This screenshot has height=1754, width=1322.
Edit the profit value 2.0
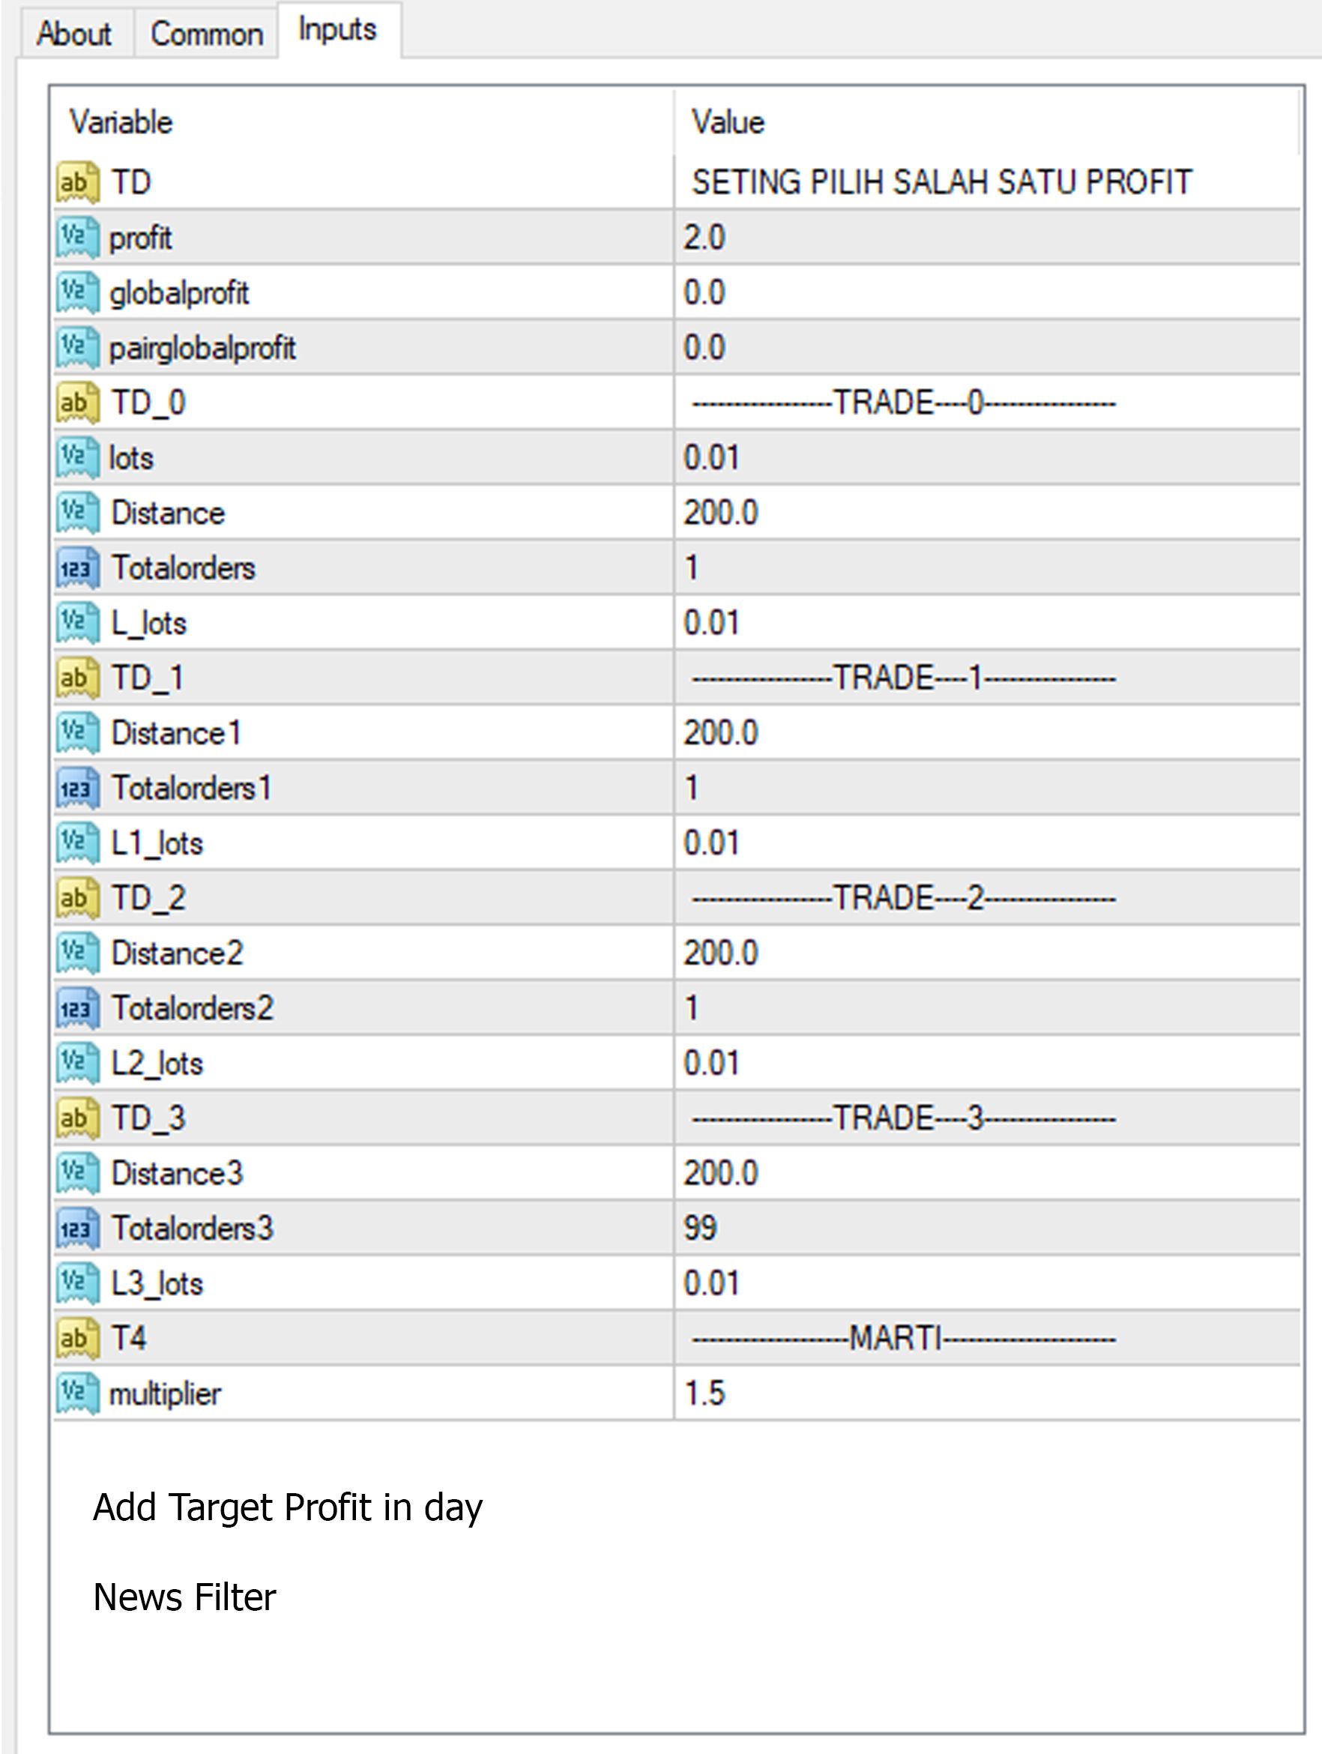(987, 237)
